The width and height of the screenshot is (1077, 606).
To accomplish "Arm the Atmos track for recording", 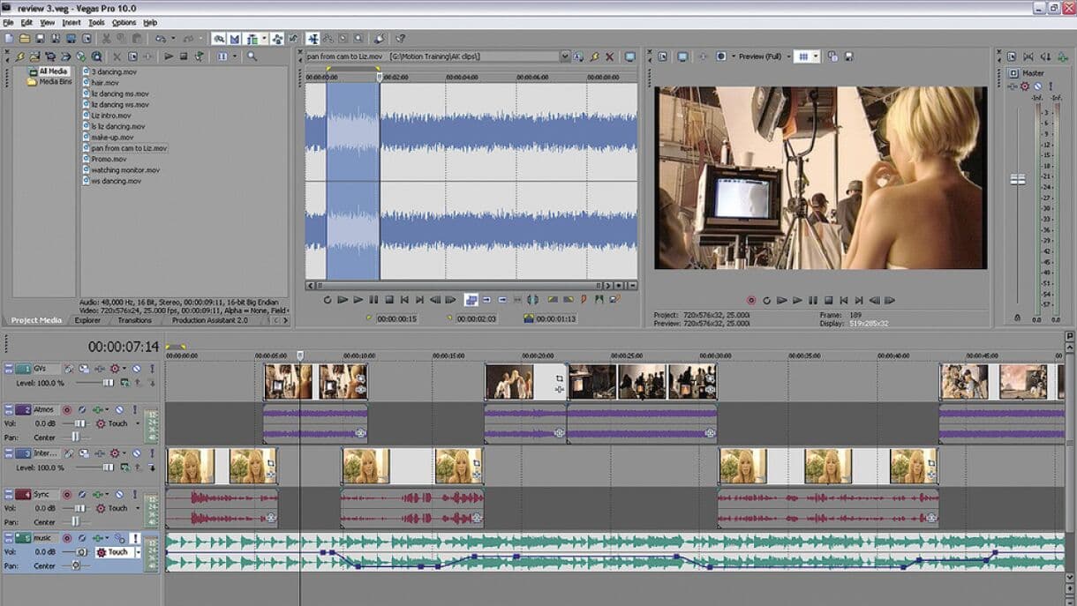I will tap(69, 409).
